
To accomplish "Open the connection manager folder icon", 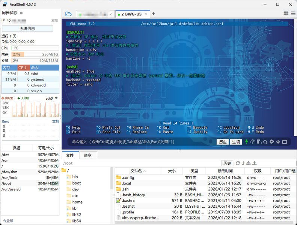I will (x=68, y=14).
